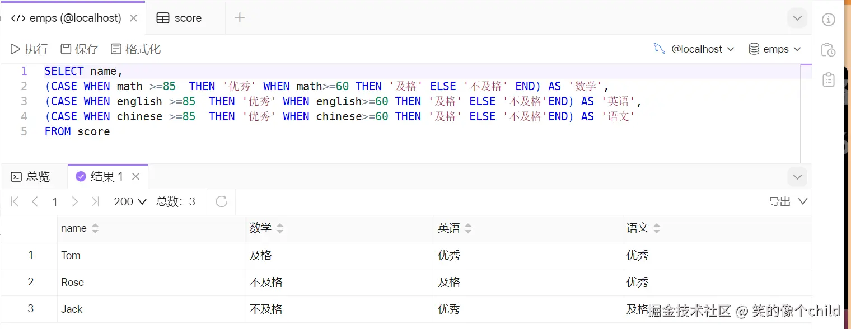851x329 pixels.
Task: Refresh the query results
Action: click(x=222, y=201)
